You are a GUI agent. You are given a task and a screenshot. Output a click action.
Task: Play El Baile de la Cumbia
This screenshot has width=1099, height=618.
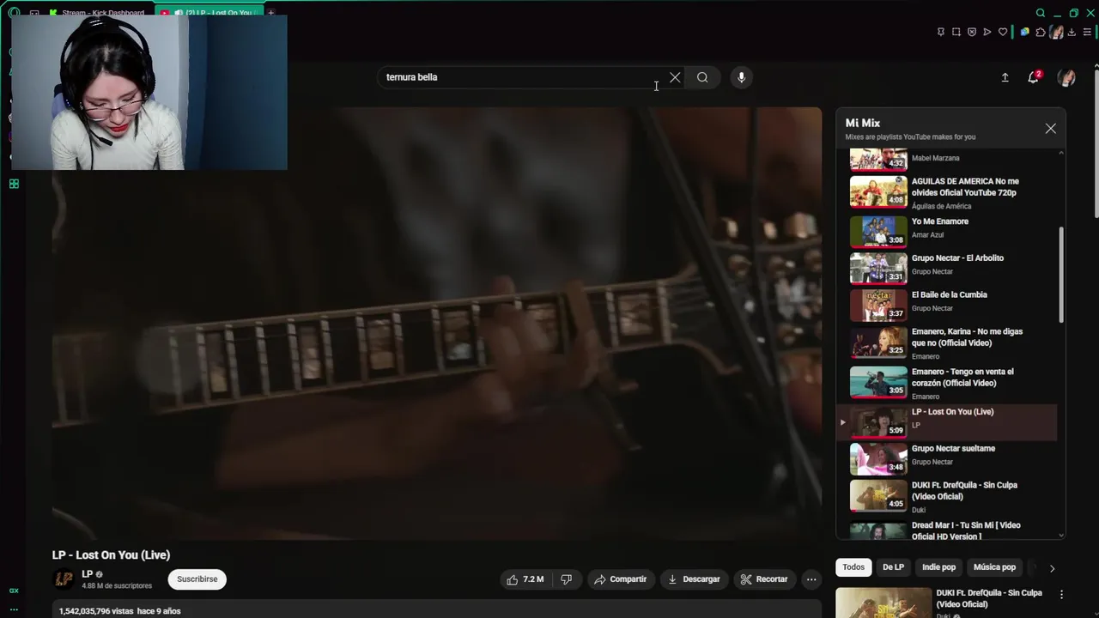click(x=949, y=304)
